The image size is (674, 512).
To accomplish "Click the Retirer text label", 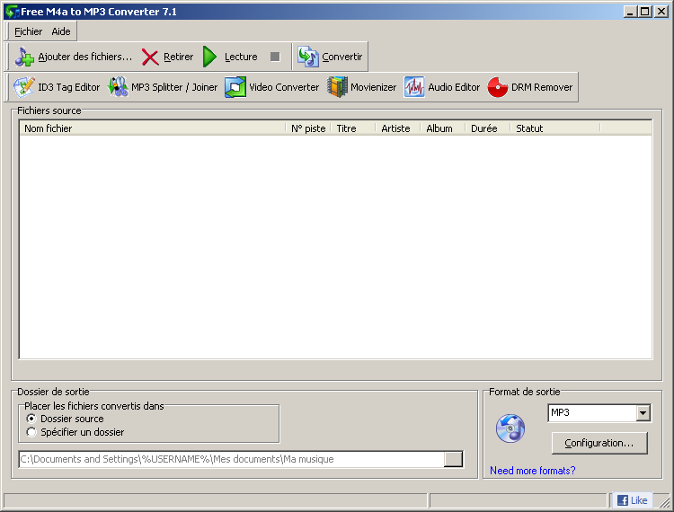I will coord(179,57).
